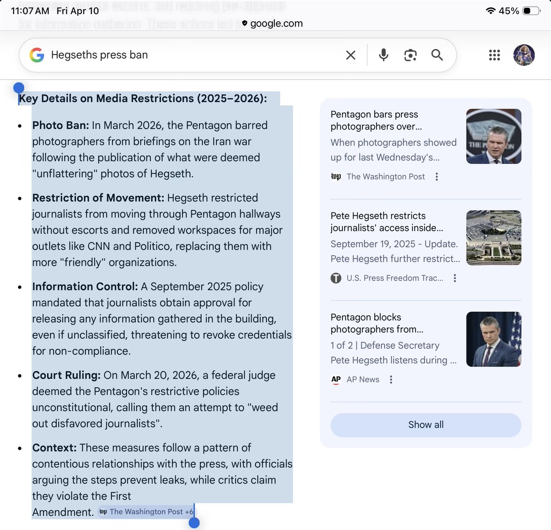The width and height of the screenshot is (551, 530).
Task: Click the 'Information Control:' bullet label
Action: pyautogui.click(x=85, y=286)
